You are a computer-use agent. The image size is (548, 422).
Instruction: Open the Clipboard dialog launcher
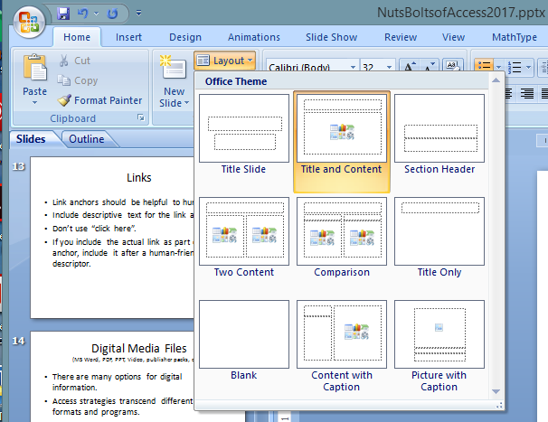point(141,117)
